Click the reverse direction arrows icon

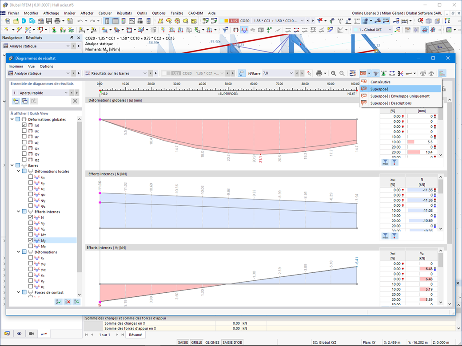(x=392, y=73)
